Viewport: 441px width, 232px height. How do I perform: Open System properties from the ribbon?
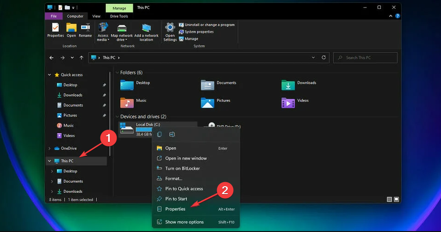pyautogui.click(x=196, y=32)
